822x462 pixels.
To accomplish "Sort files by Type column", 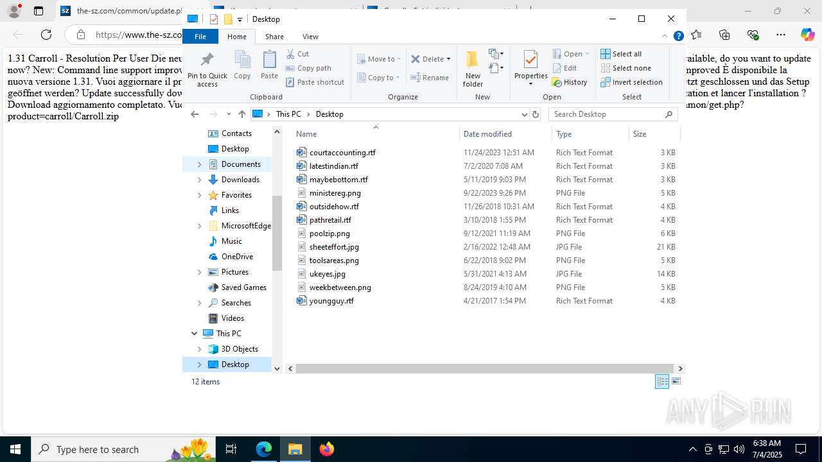I will pos(590,134).
